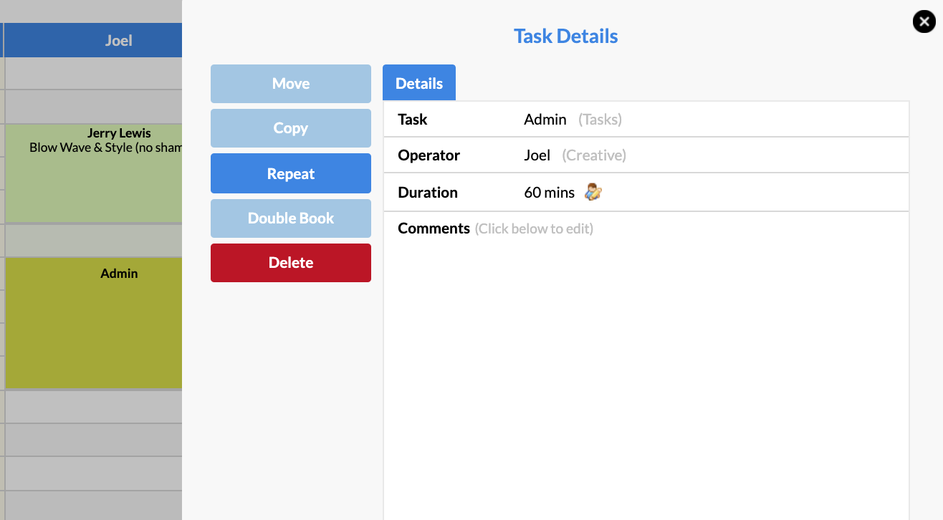Click an empty gray calendar slot

(93, 440)
